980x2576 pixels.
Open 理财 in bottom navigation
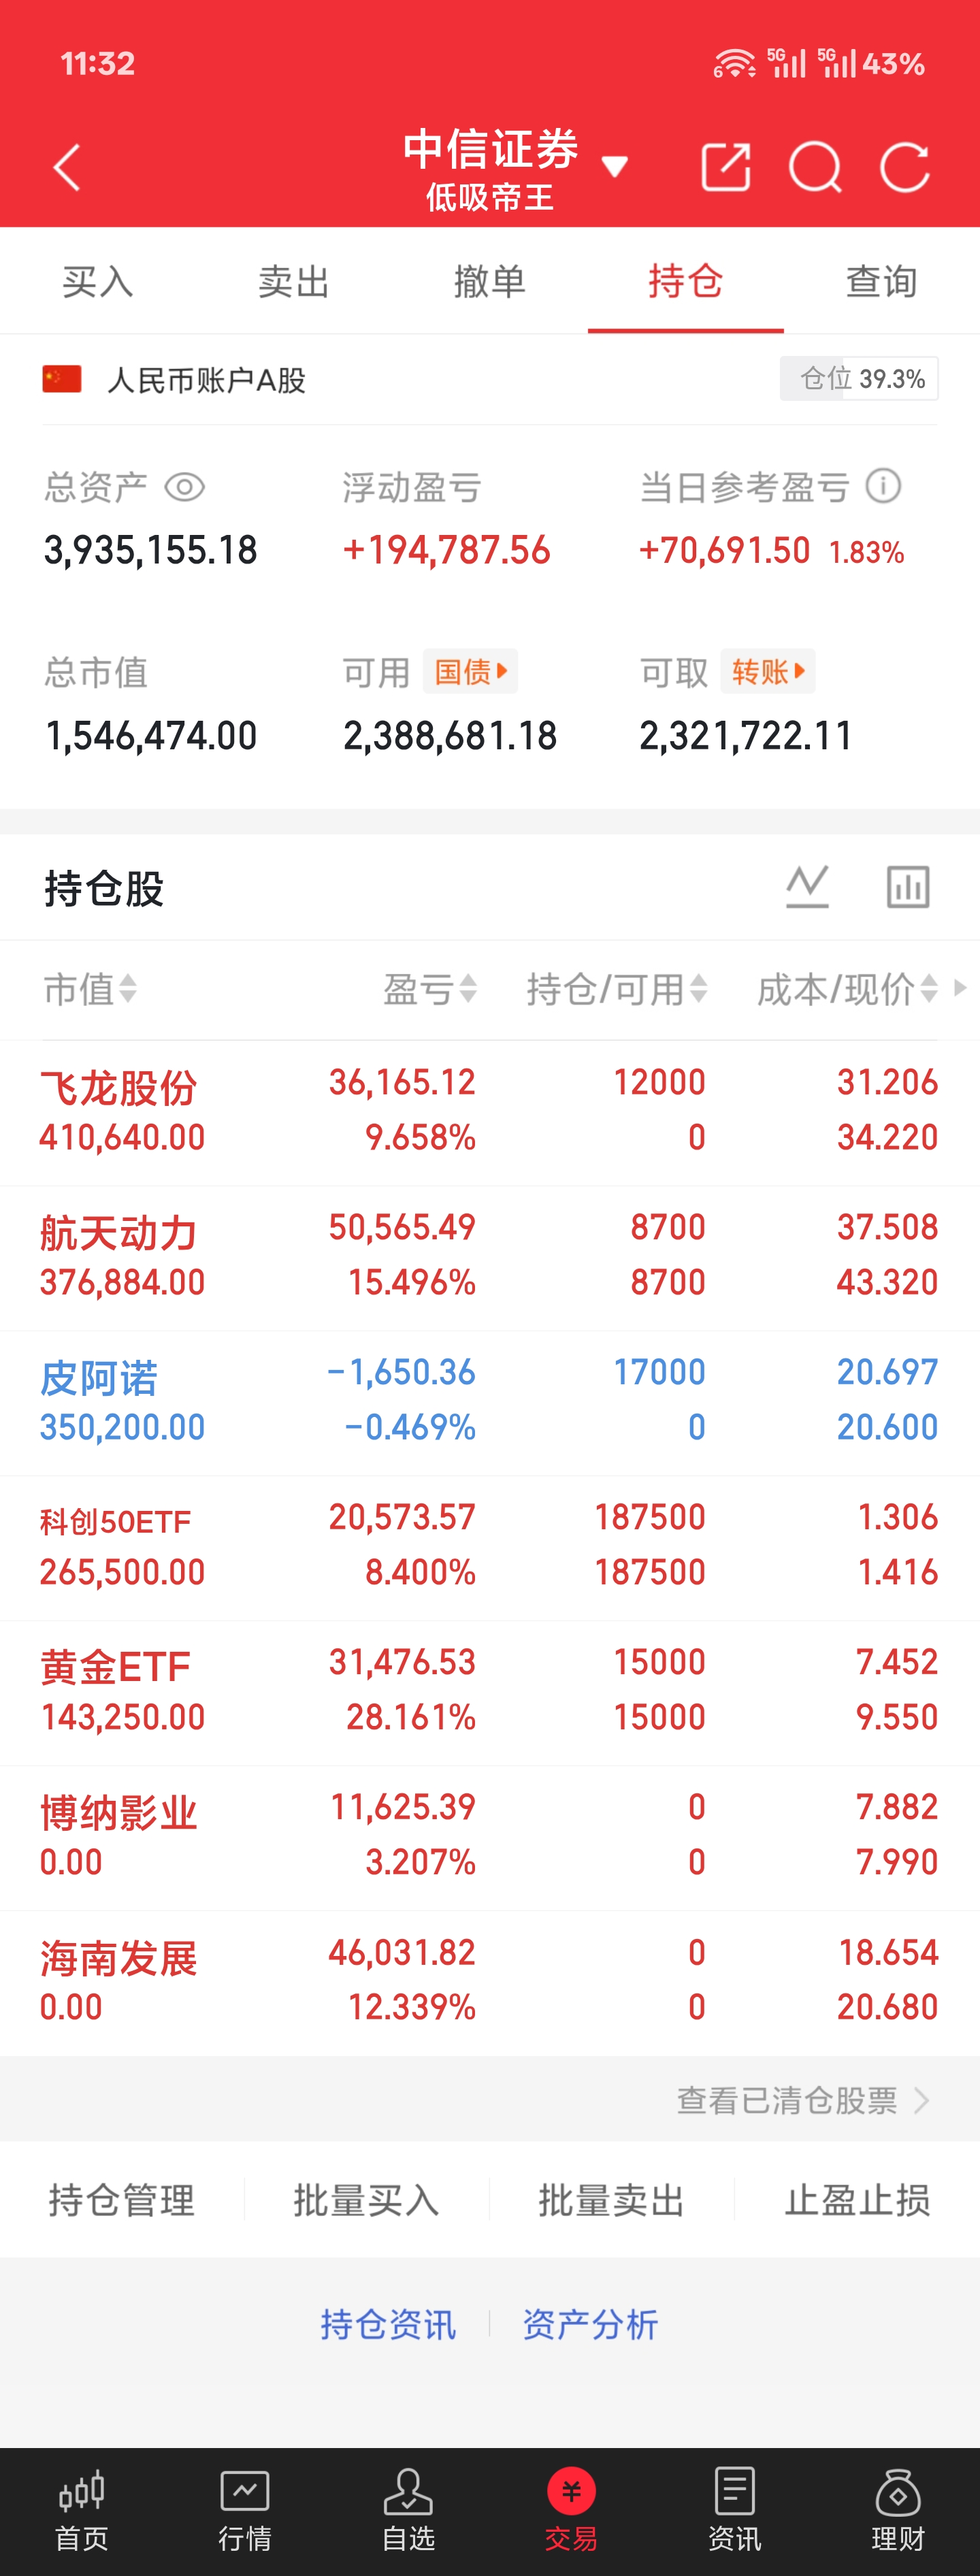[897, 2510]
